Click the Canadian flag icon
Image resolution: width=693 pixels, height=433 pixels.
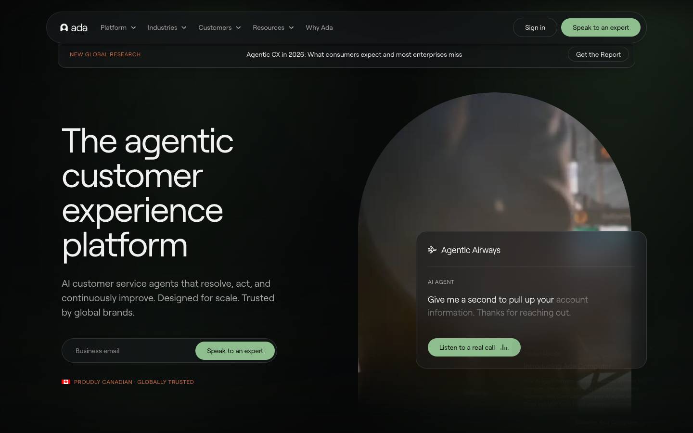(x=66, y=382)
